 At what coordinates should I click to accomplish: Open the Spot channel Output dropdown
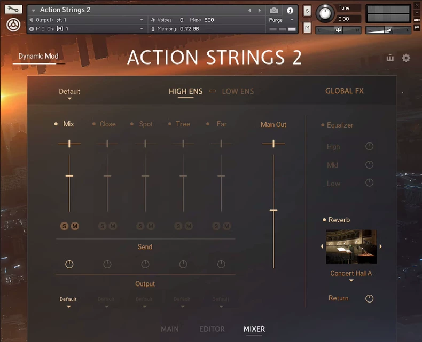pos(145,302)
